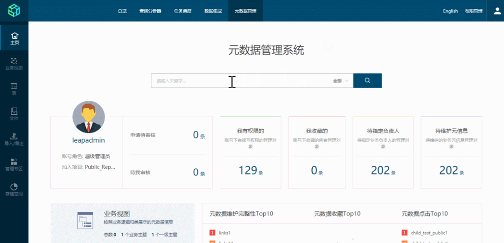The image size is (504, 243).
Task: Open the 我收藏的 card
Action: pos(317,153)
